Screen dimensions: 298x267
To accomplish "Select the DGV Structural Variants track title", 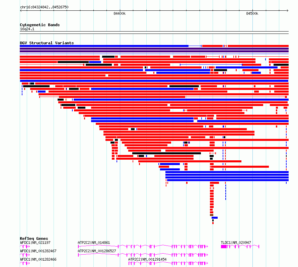I will click(47, 43).
